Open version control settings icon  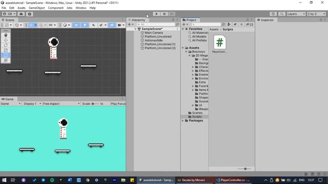coord(30,14)
